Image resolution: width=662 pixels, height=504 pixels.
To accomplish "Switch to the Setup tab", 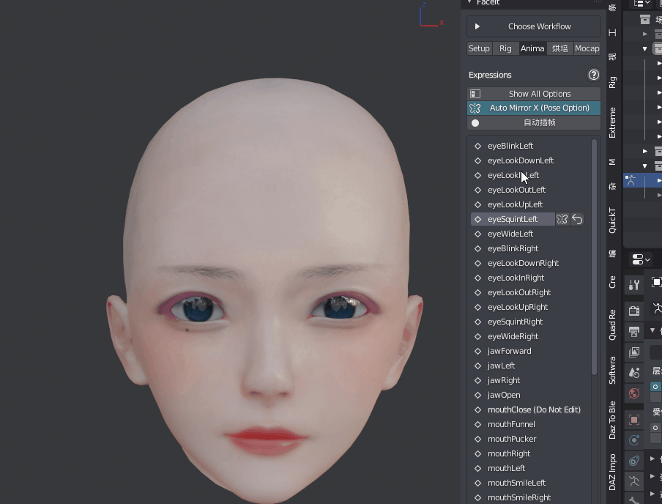I will (x=479, y=48).
